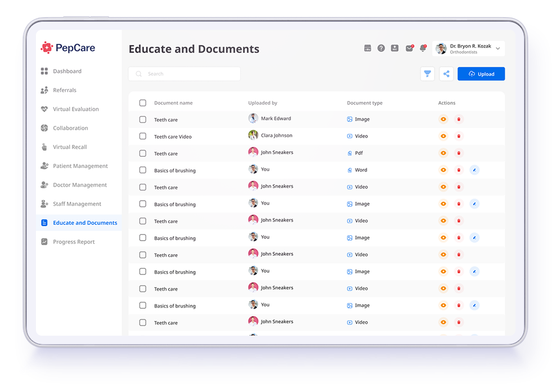Click the Actions column header
This screenshot has height=384, width=552.
[447, 103]
